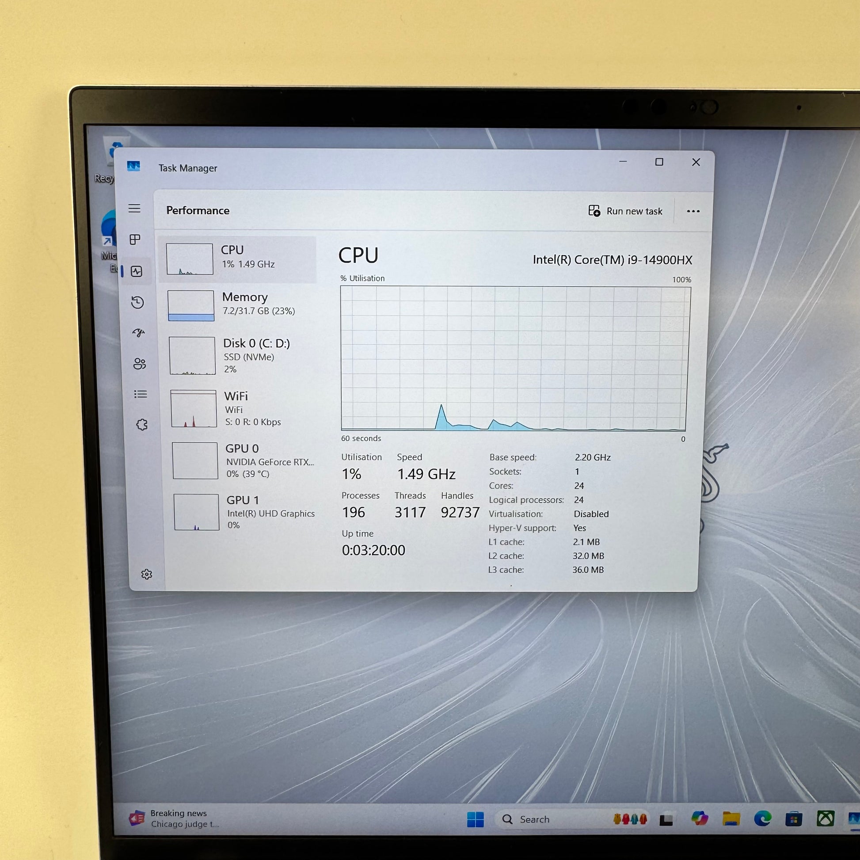Open Task Manager settings gear icon
Screen dimensions: 860x860
pos(146,574)
